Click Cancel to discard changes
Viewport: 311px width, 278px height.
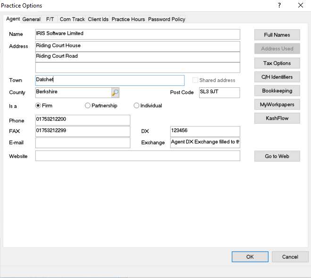(290, 257)
